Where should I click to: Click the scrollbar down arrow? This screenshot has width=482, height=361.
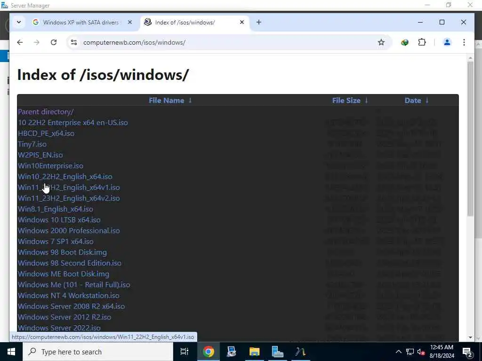470,337
